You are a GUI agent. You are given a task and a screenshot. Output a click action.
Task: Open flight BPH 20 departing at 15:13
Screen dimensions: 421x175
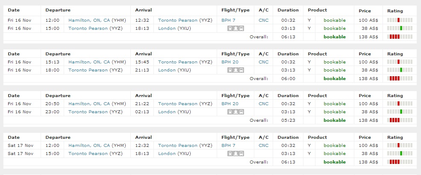[x=230, y=62]
